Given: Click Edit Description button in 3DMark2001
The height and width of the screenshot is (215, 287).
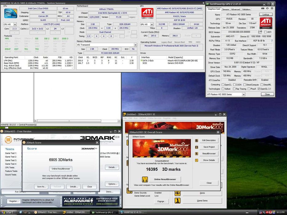Looking at the screenshot, I should [209, 140].
